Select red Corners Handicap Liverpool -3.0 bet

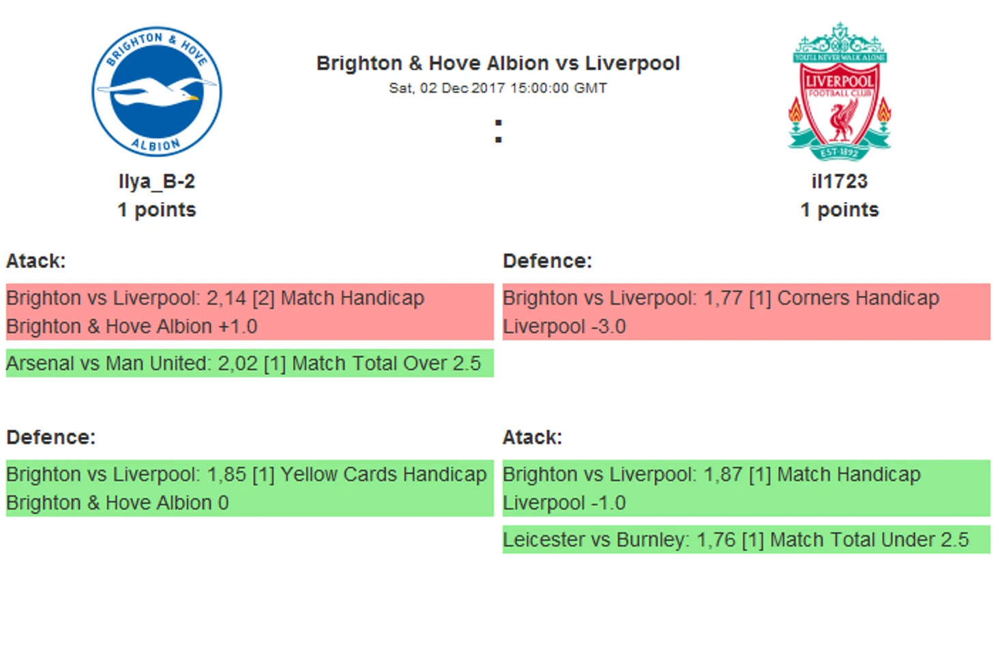[746, 312]
